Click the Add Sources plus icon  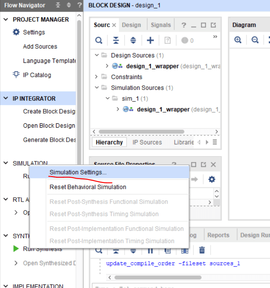[x=150, y=40]
